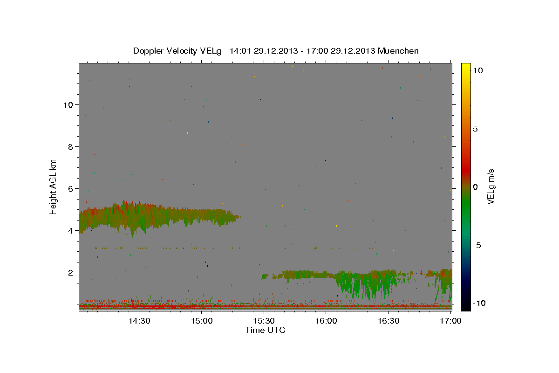Click the height tick label 2

click(70, 272)
